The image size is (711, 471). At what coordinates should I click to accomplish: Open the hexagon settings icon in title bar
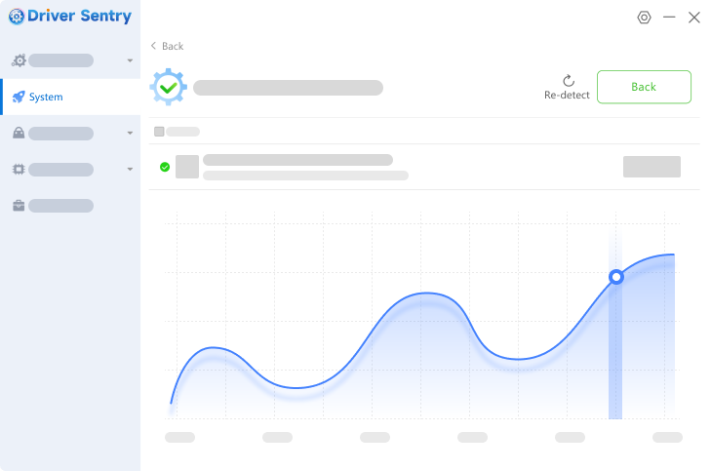tap(644, 18)
